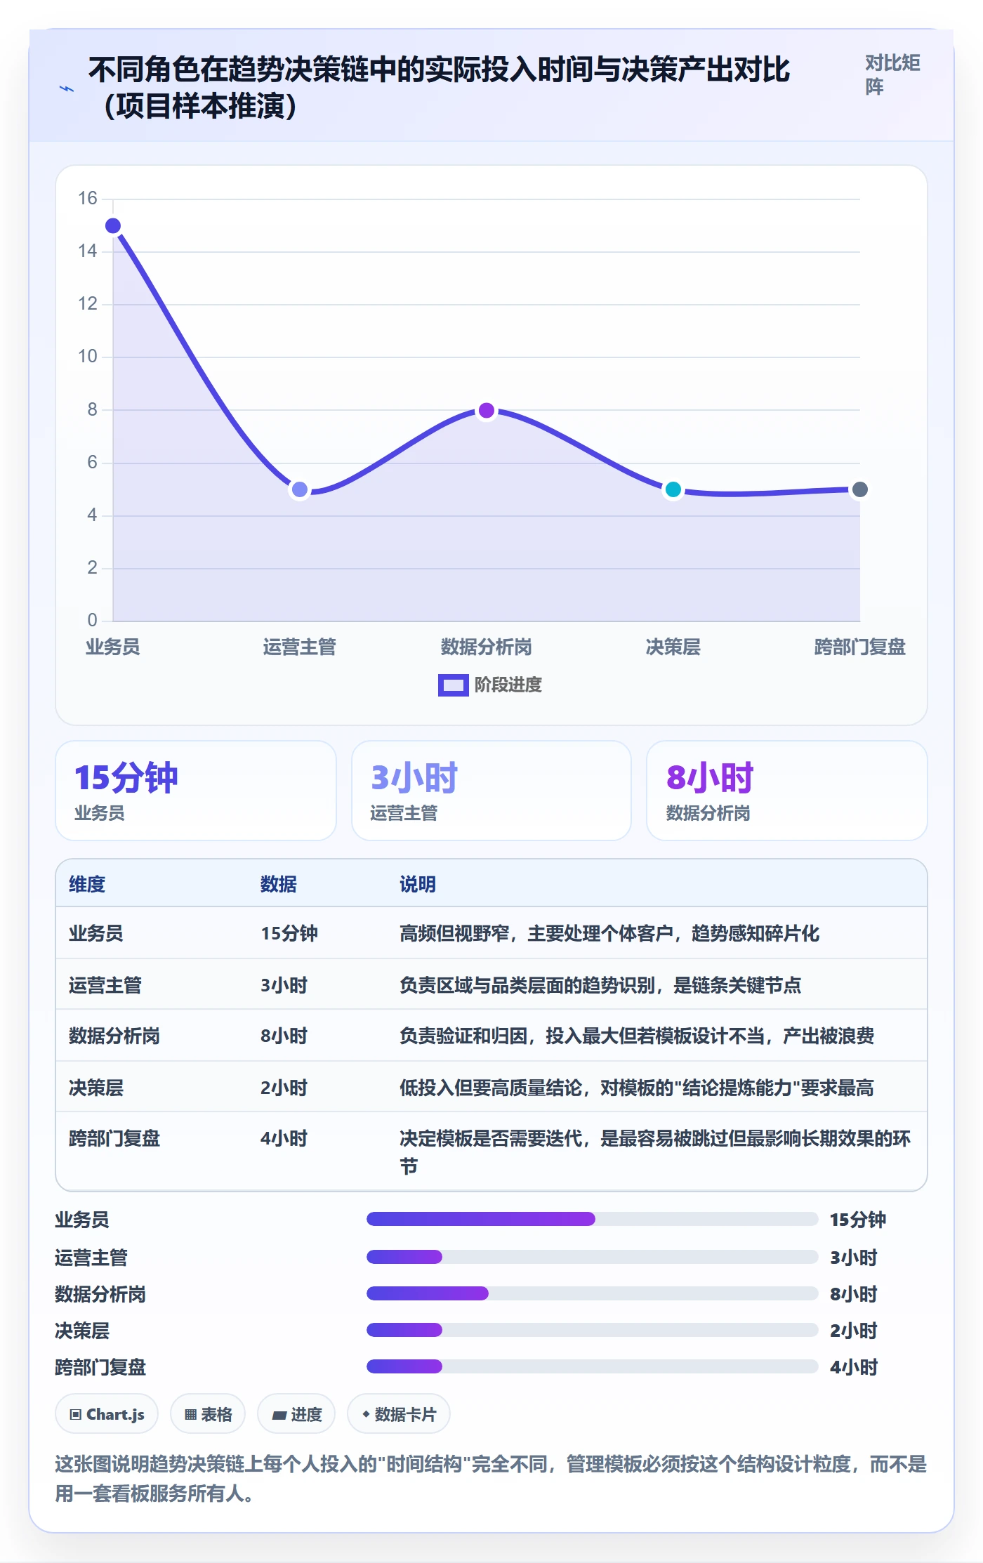Image resolution: width=983 pixels, height=1563 pixels.
Task: Toggle the 阶段进度 legend swatch
Action: point(453,685)
